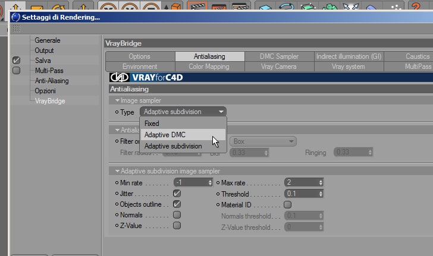
Task: Click keyframe dot beside Objects outline
Action: pos(117,204)
